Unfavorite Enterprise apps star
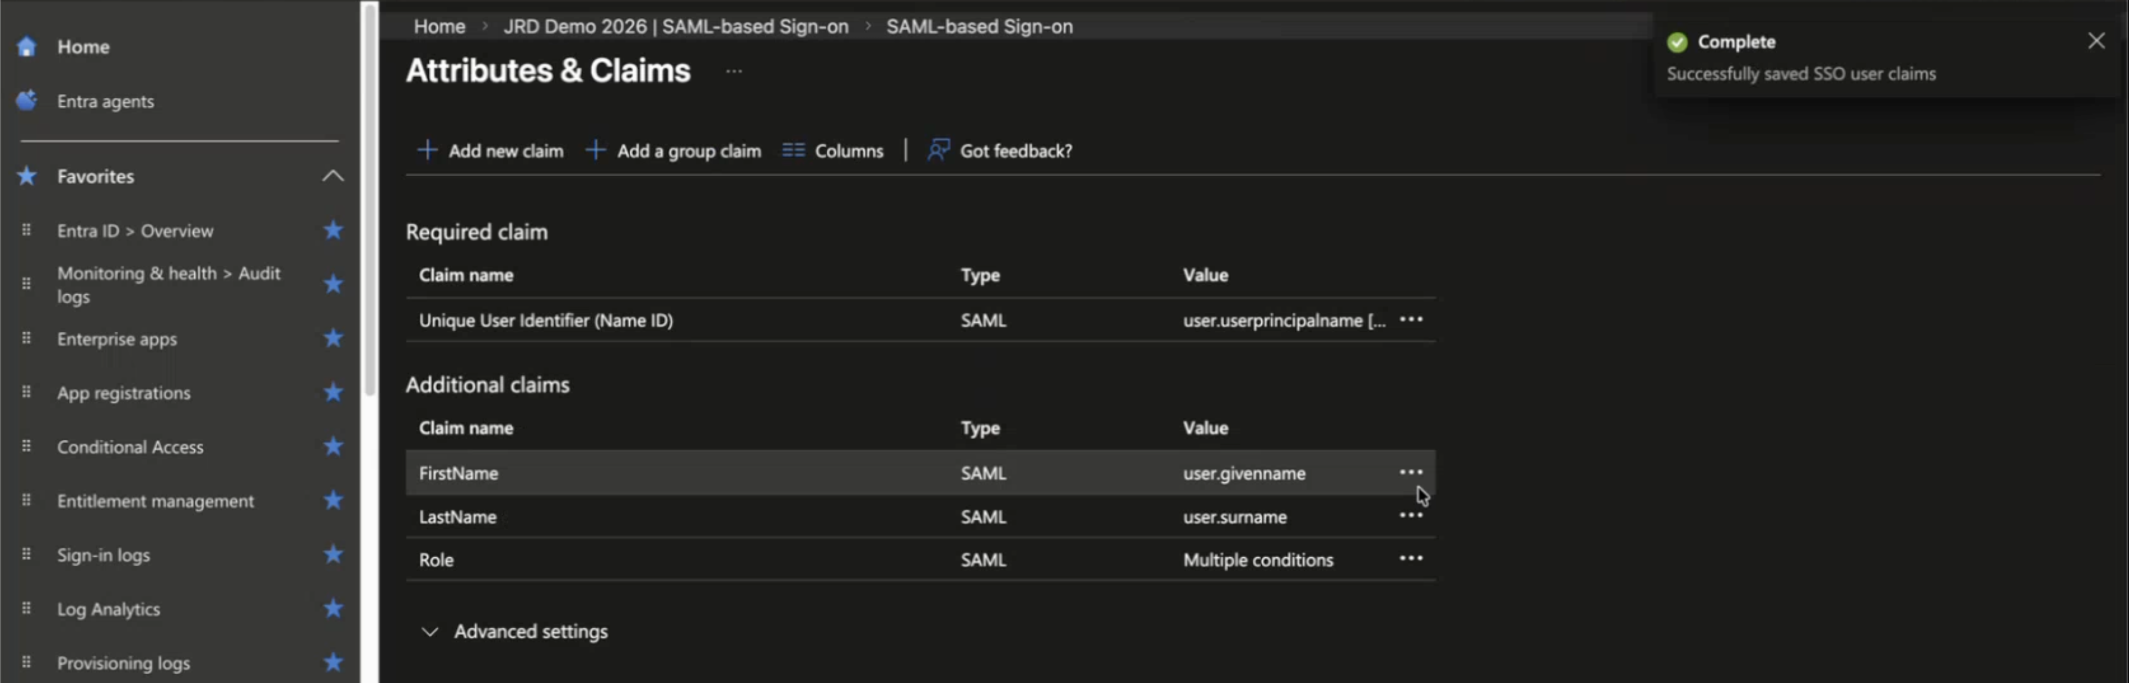The height and width of the screenshot is (683, 2129). (x=333, y=339)
